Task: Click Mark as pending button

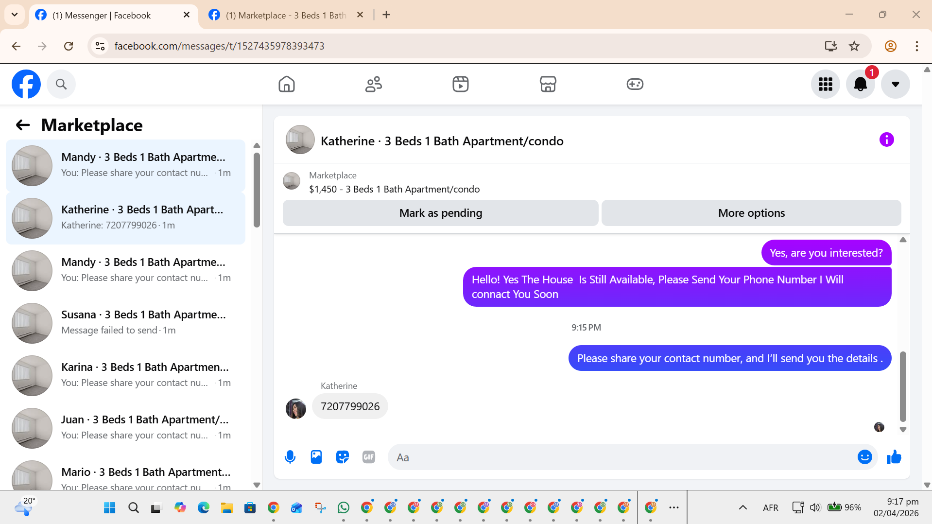Action: (x=441, y=213)
